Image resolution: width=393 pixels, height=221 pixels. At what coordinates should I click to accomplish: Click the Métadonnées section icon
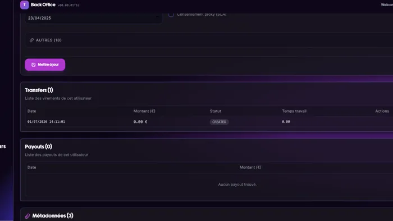28,216
